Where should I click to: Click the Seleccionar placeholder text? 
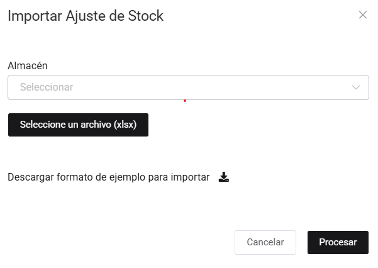pos(47,87)
